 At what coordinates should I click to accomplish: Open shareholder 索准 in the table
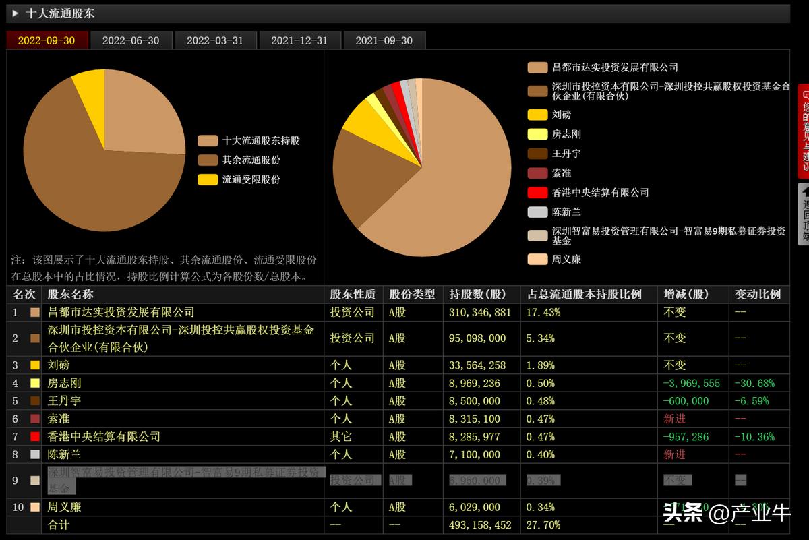pyautogui.click(x=59, y=419)
